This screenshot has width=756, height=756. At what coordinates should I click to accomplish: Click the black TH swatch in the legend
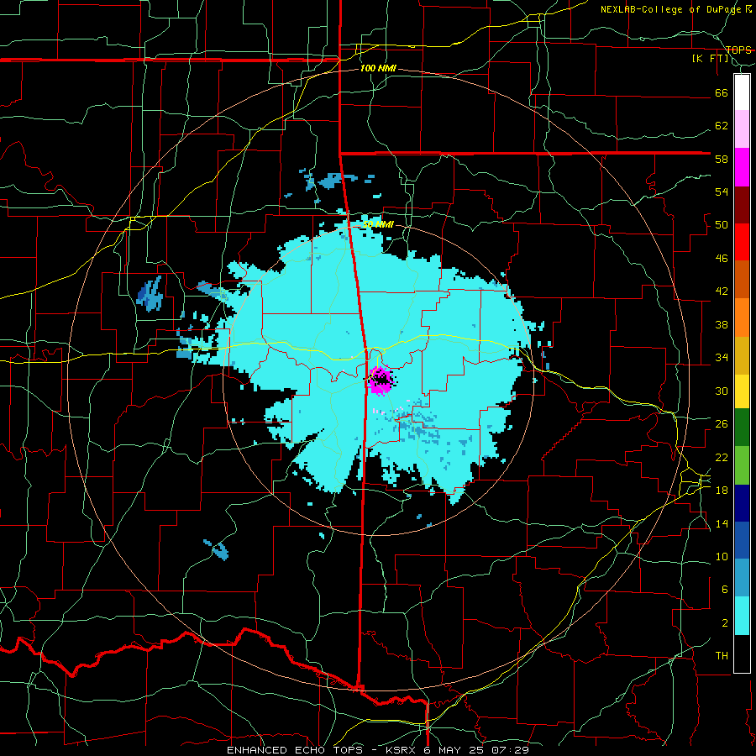click(742, 654)
